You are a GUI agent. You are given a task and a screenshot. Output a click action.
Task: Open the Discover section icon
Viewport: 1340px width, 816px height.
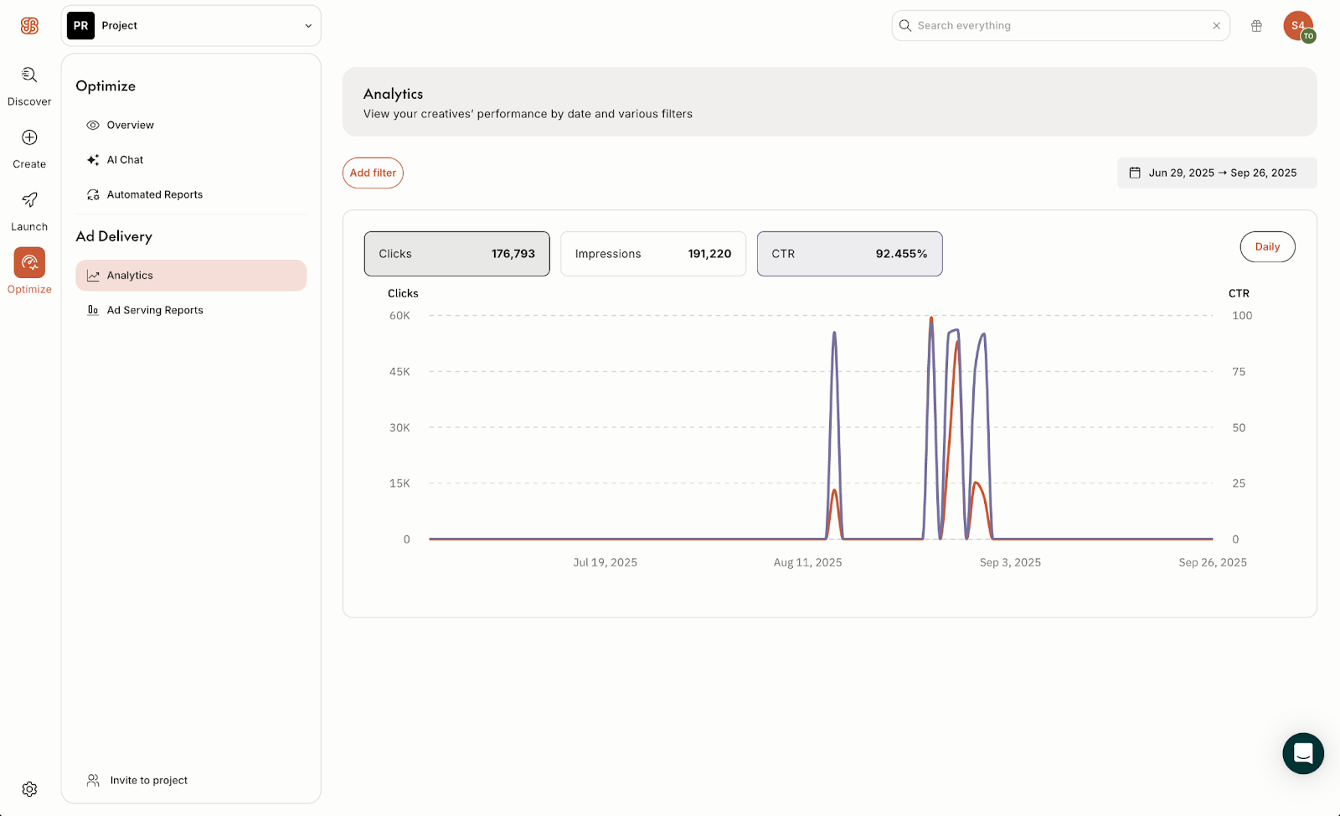pos(29,75)
